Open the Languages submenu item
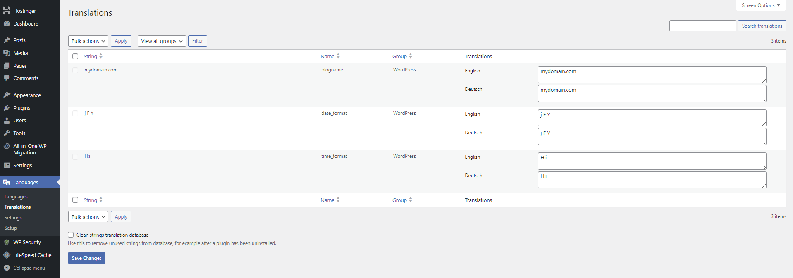 click(16, 197)
